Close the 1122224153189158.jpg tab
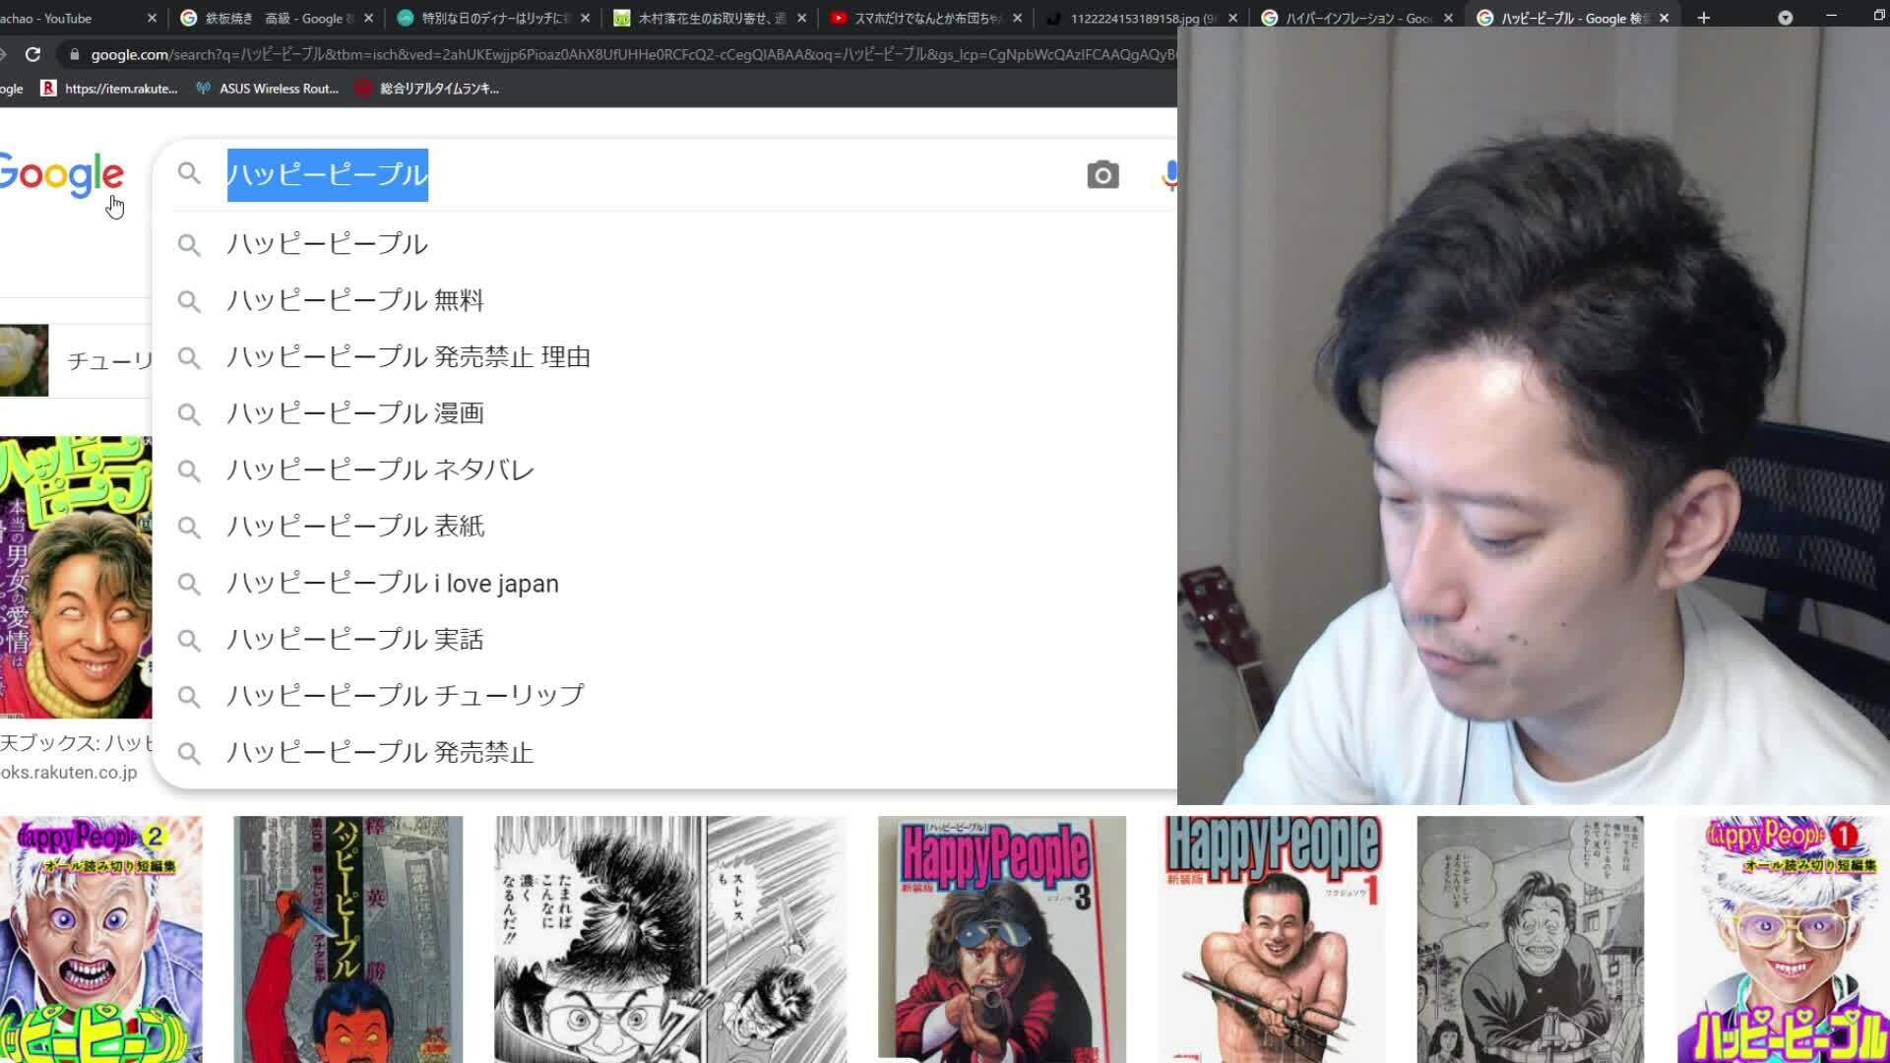 point(1232,18)
